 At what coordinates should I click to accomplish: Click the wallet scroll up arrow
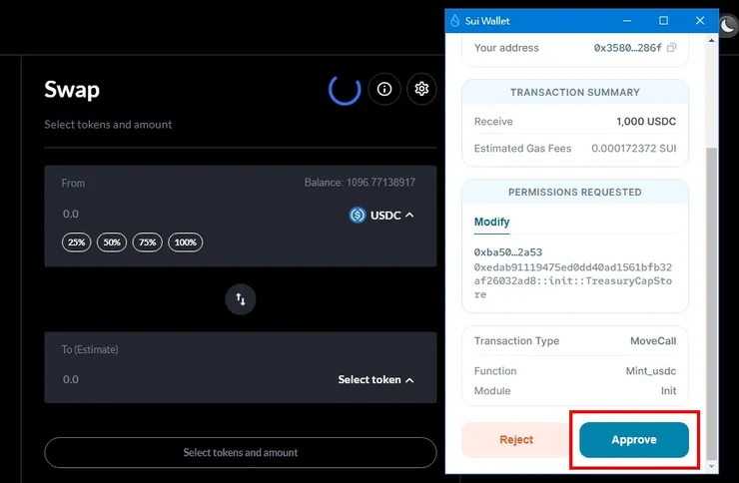pyautogui.click(x=711, y=41)
